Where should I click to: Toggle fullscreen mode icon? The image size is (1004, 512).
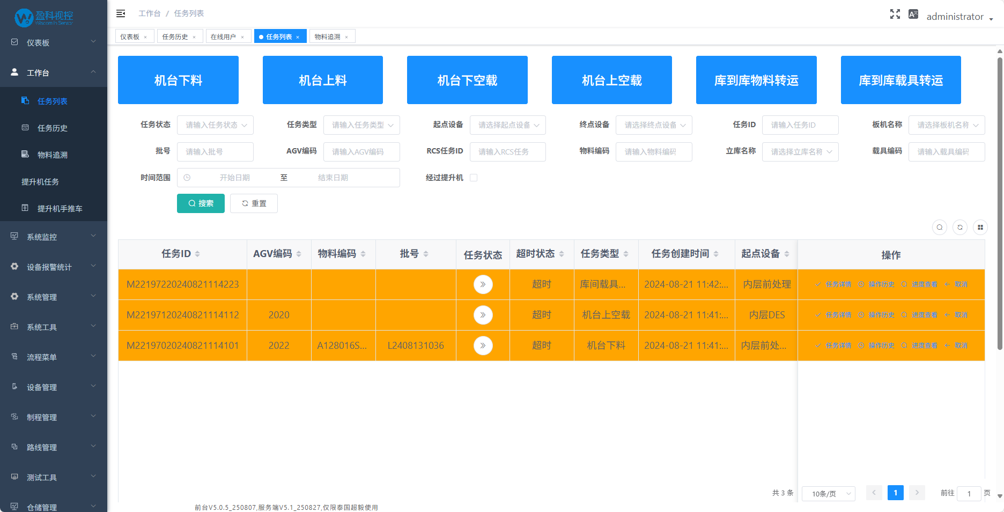click(895, 14)
